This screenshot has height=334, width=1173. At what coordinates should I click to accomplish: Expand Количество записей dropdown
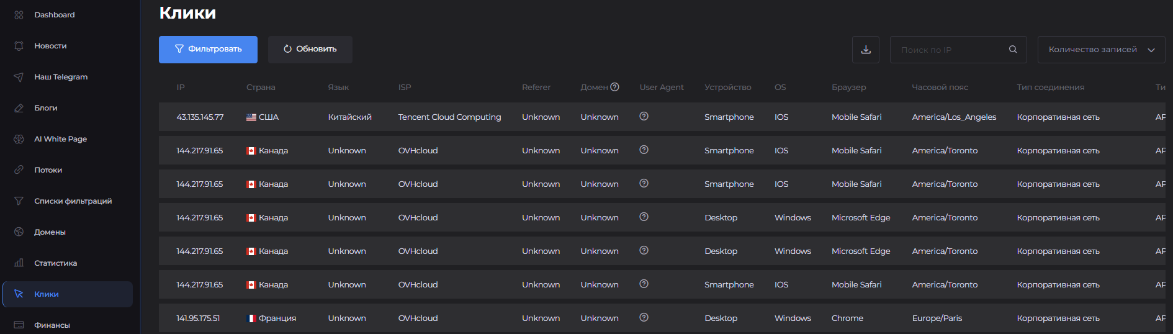click(1101, 50)
